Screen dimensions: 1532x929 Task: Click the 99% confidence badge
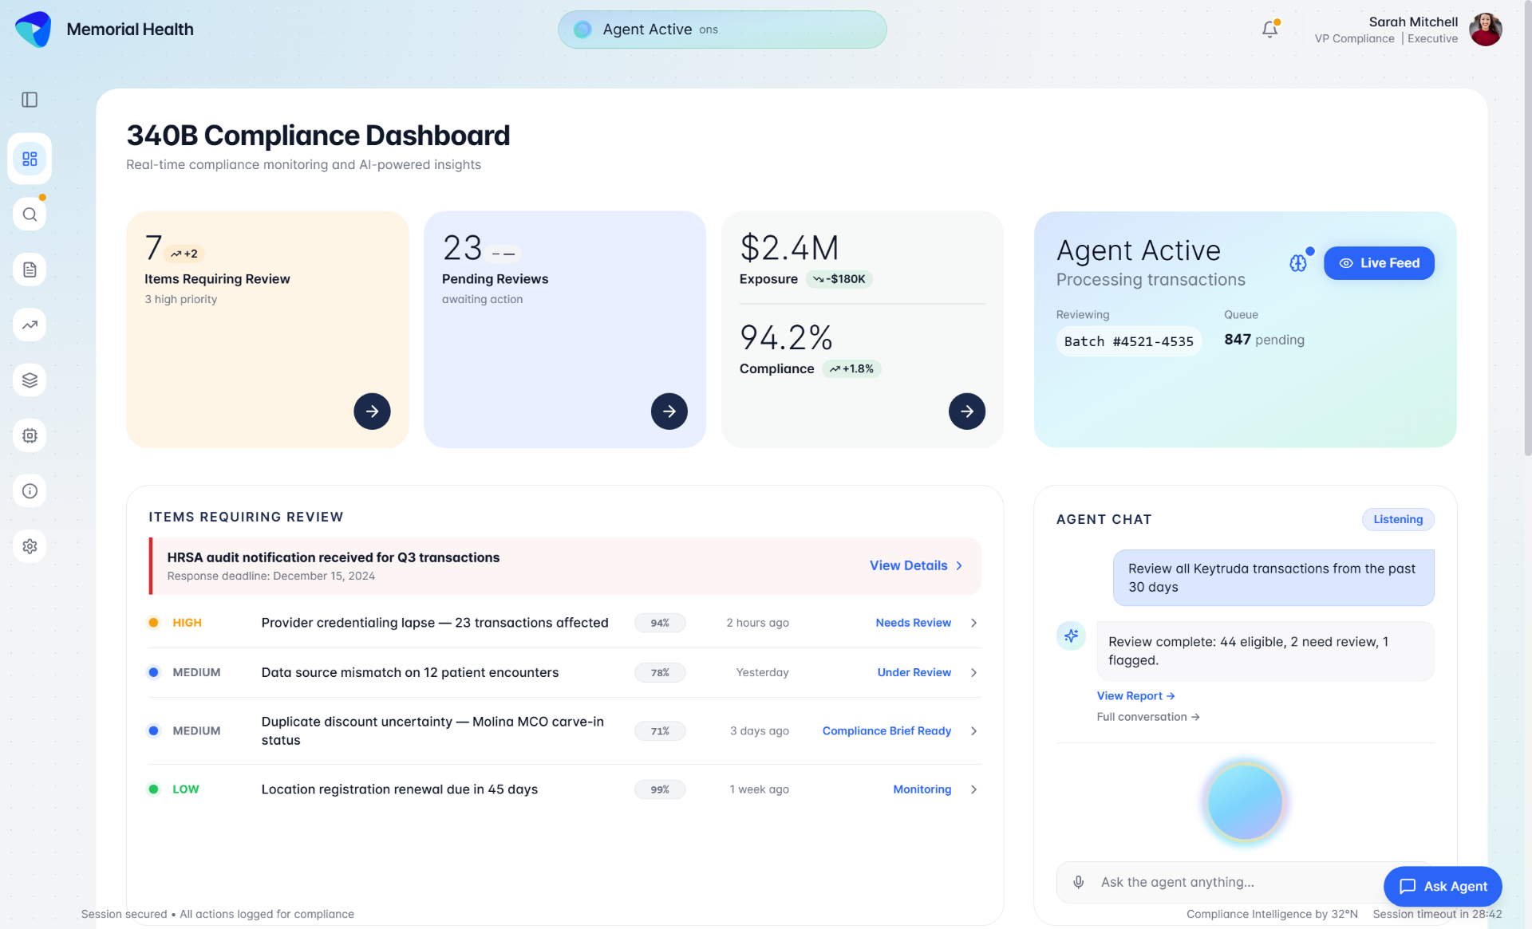click(660, 789)
